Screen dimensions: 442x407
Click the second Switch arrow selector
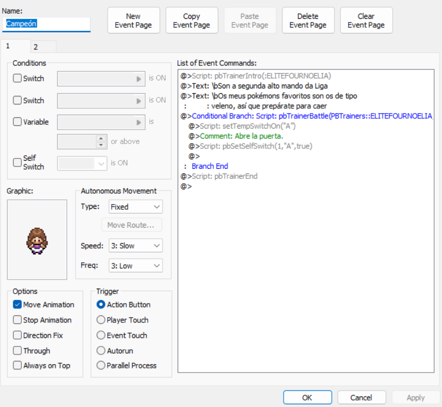[x=139, y=101]
